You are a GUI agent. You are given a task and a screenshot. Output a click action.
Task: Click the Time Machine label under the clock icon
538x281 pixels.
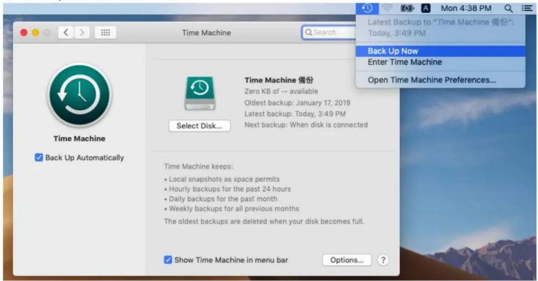(79, 138)
